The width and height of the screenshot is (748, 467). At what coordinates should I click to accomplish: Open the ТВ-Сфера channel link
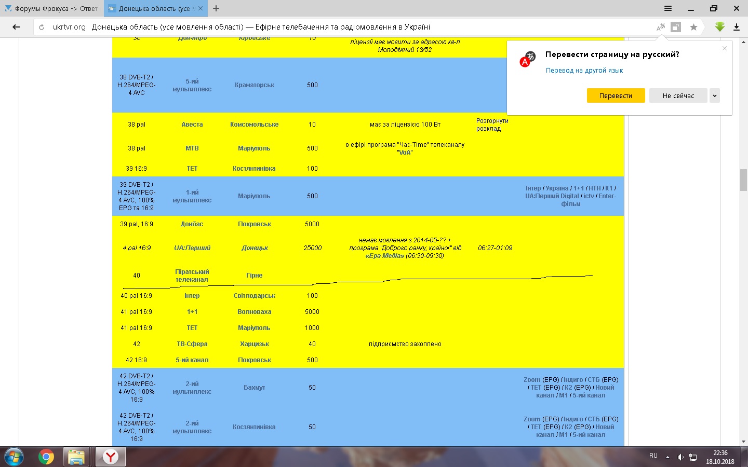point(192,344)
